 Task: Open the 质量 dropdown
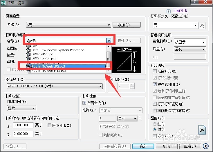click(x=190, y=49)
